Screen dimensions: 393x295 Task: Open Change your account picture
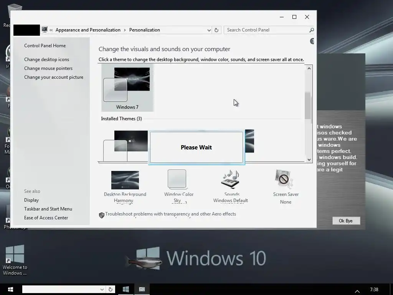pos(54,77)
